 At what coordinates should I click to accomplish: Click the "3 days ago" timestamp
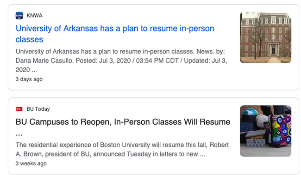pos(29,79)
